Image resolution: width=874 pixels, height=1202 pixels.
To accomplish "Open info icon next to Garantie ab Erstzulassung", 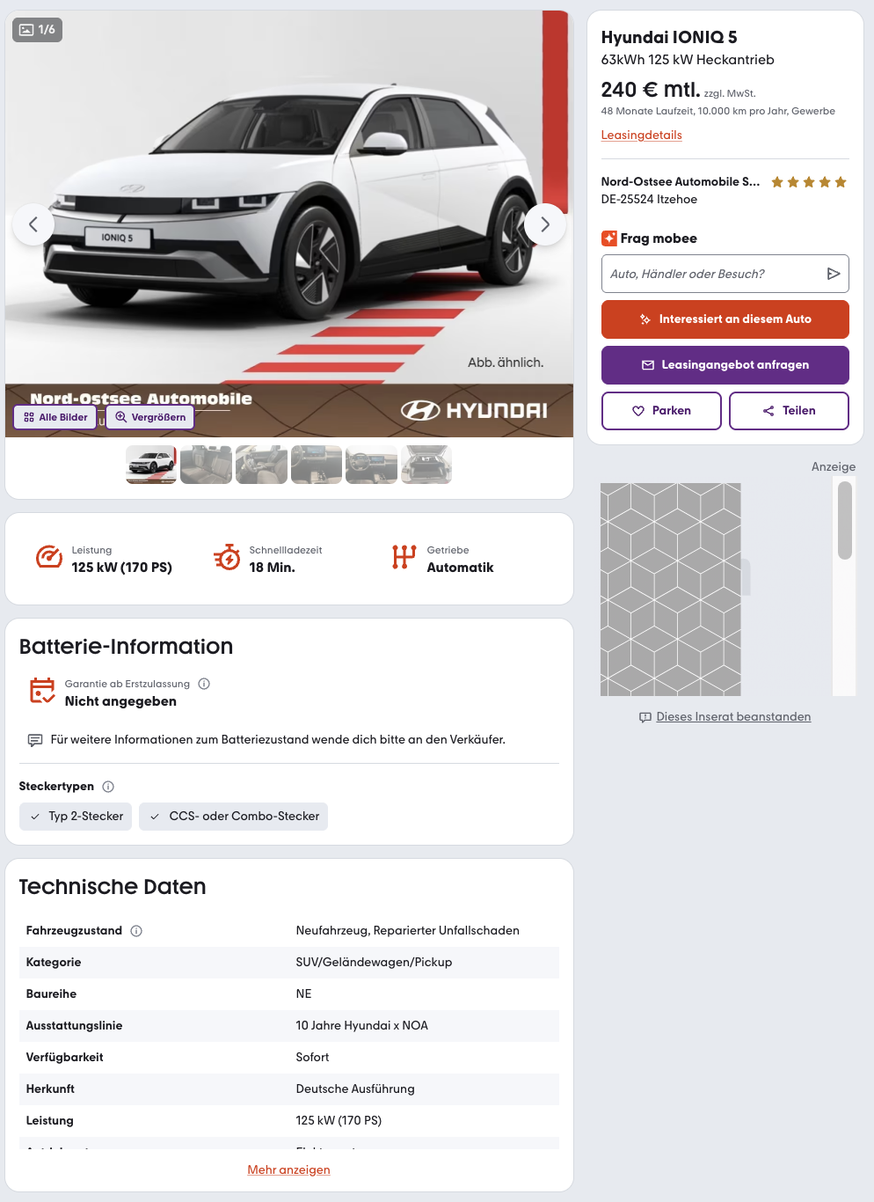I will pos(204,684).
